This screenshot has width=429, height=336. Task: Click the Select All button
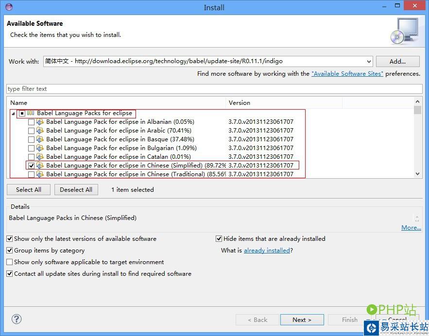pos(29,190)
